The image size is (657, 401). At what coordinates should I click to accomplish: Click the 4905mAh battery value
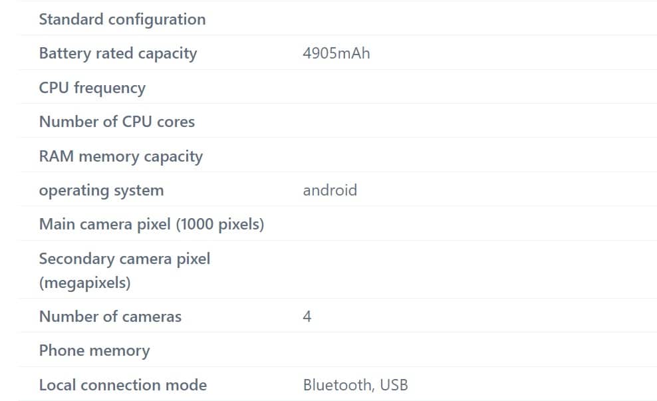pos(336,54)
